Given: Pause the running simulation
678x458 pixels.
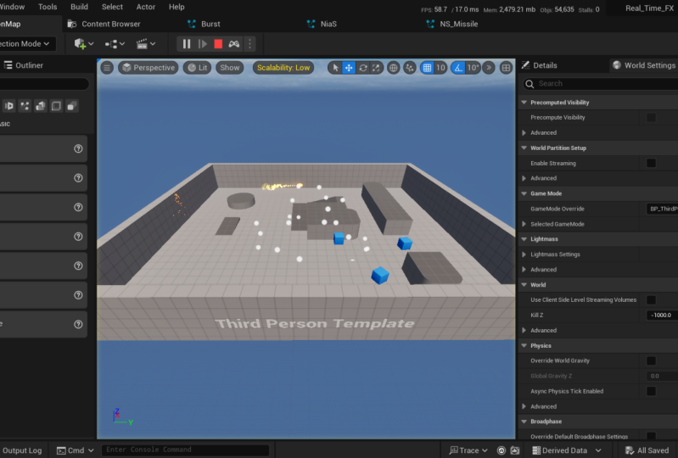Looking at the screenshot, I should coord(187,43).
